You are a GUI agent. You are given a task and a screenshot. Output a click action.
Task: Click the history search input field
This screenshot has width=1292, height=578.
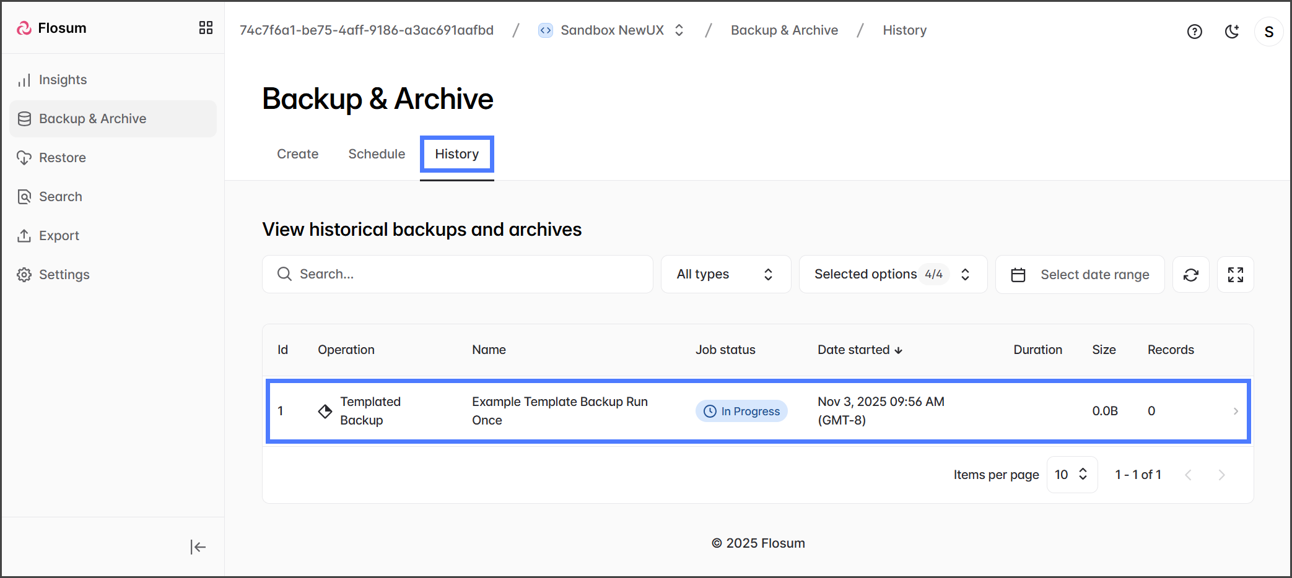[x=458, y=274]
